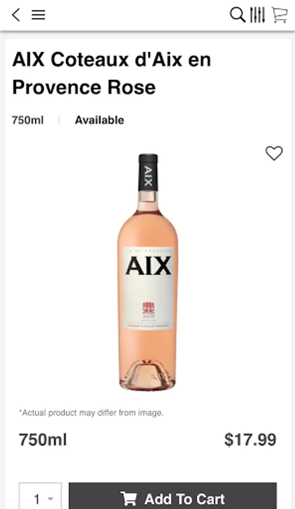Viewport: 295px width, 509px height.
Task: Go back using the left arrow icon
Action: point(16,15)
